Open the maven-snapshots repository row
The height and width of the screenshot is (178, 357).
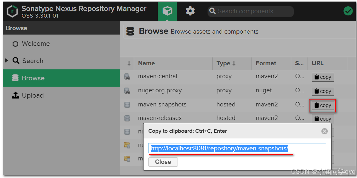click(238, 105)
